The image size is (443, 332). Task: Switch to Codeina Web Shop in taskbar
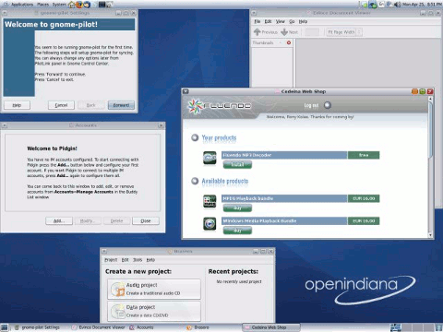[x=271, y=327]
